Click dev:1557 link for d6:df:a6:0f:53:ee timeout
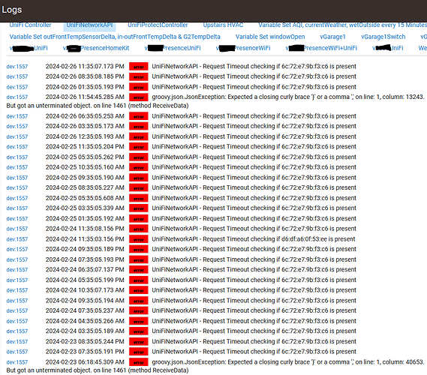This screenshot has height=375, width=427. click(17, 239)
